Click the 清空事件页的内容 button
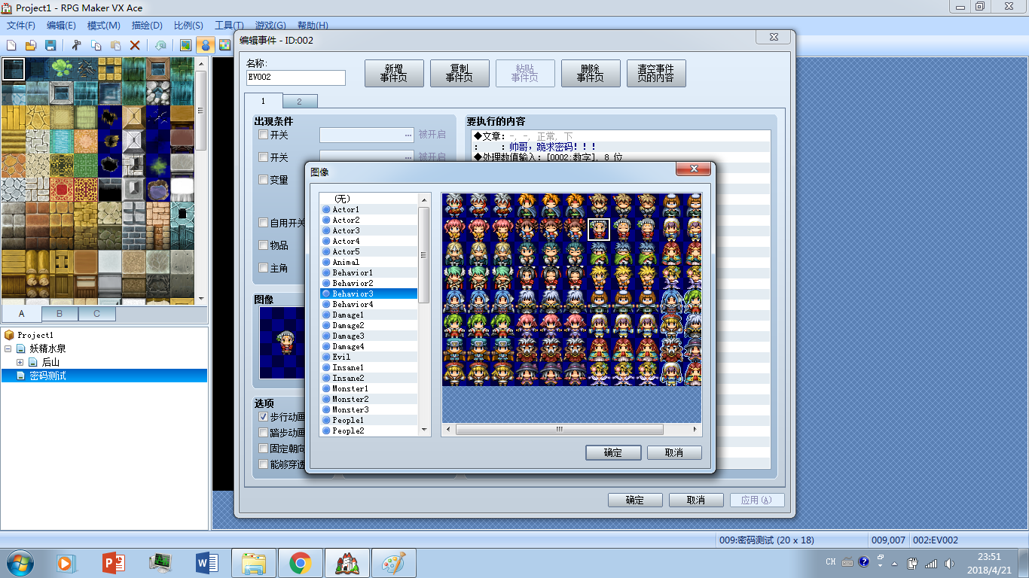Viewport: 1029px width, 578px height. click(656, 73)
